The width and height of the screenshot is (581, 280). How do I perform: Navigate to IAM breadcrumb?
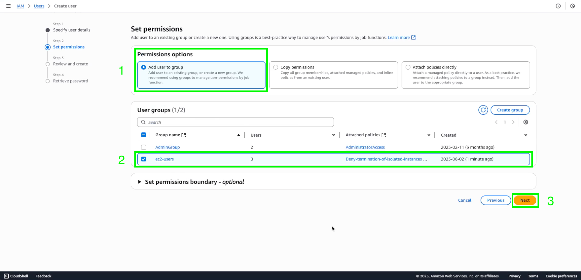click(x=20, y=6)
